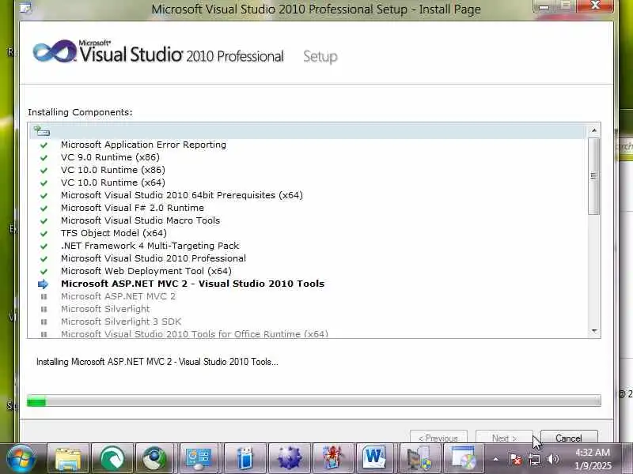The image size is (633, 474).
Task: Click the checkmark beside VC 10.0 Runtime (x64)
Action: tap(44, 182)
